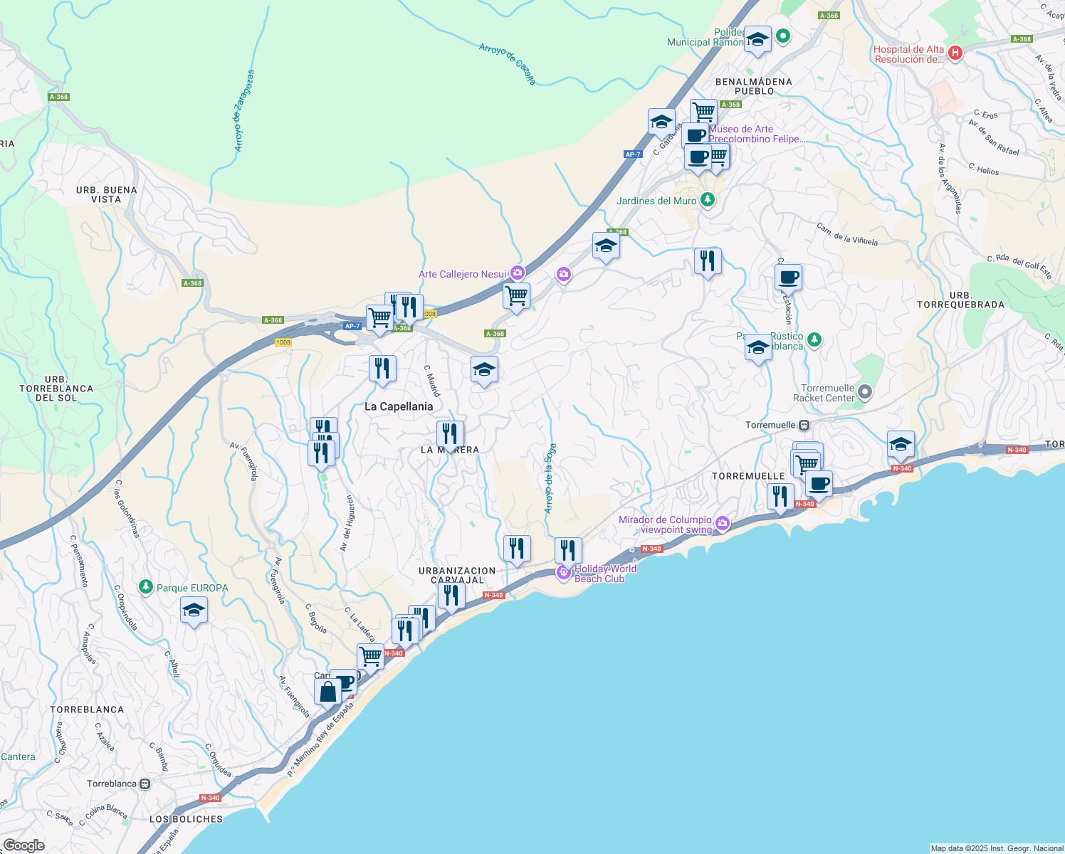The width and height of the screenshot is (1065, 854).
Task: Open the coffee cup icon near Torremuelle
Action: coord(819,485)
